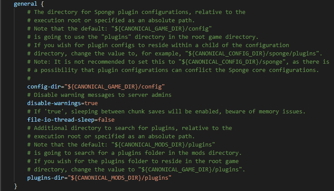The height and width of the screenshot is (191, 334).
Task: Click the closing curly brace of the block
Action: point(16,186)
